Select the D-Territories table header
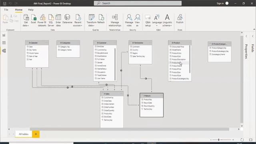This screenshot has height=144, width=256. tap(140, 43)
